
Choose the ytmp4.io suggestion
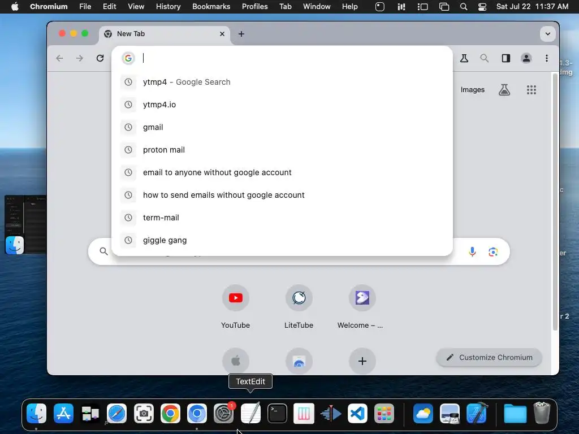[282, 105]
